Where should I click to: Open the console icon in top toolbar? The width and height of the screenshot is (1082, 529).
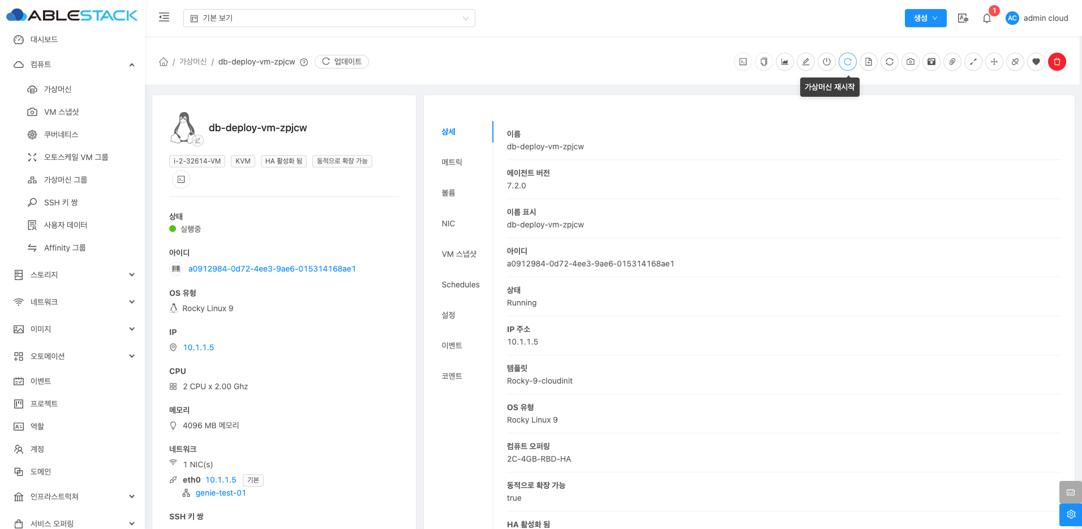click(743, 62)
